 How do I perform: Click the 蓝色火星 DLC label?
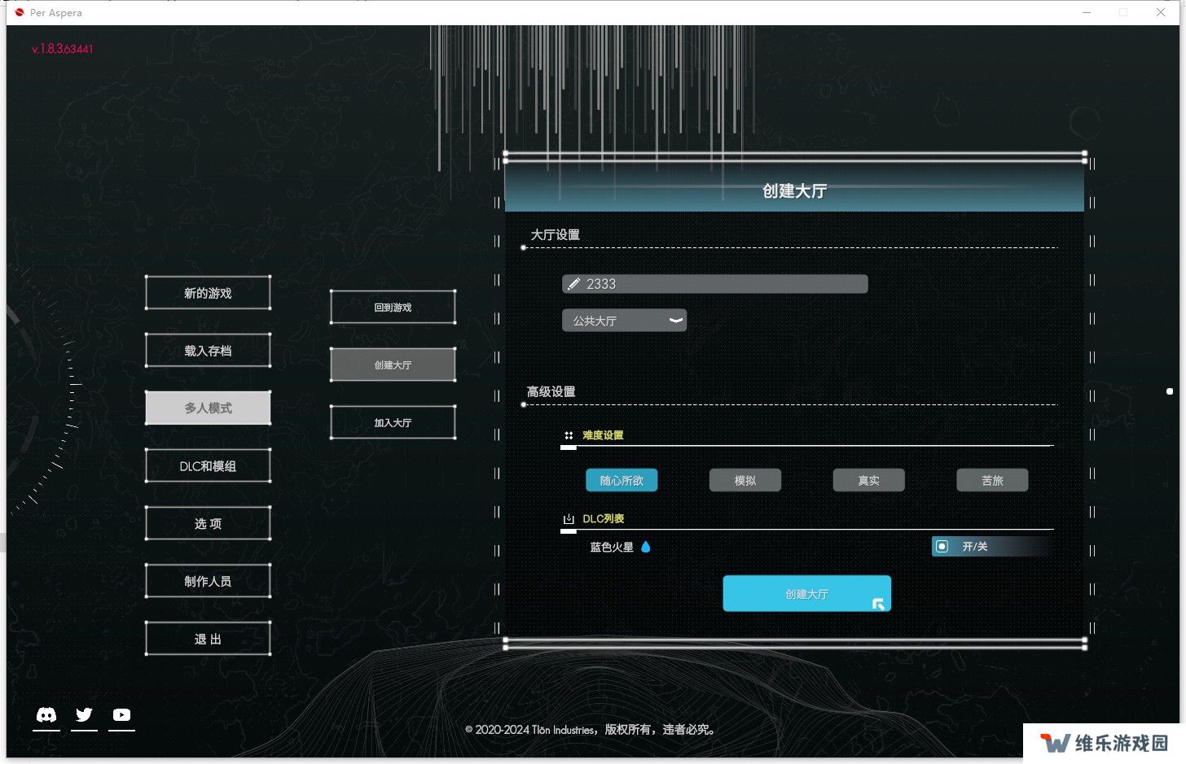point(612,547)
